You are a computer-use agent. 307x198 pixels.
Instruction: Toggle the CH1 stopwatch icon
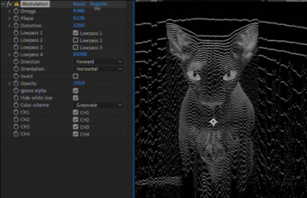point(16,112)
